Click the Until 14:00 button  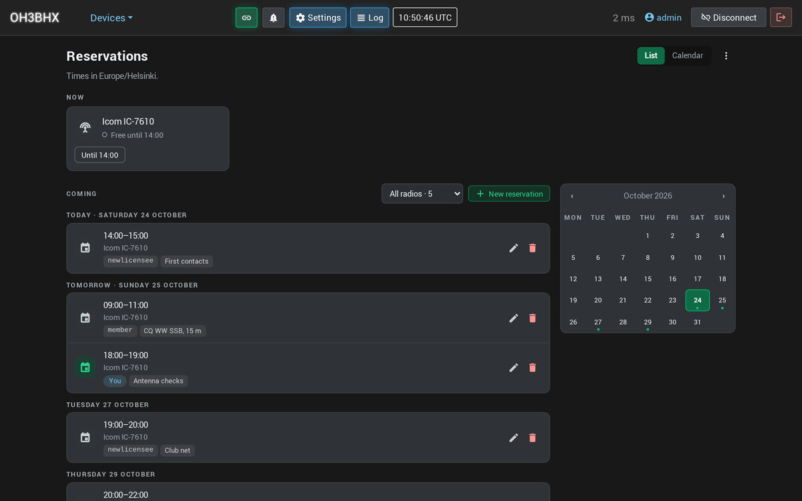[x=100, y=155]
